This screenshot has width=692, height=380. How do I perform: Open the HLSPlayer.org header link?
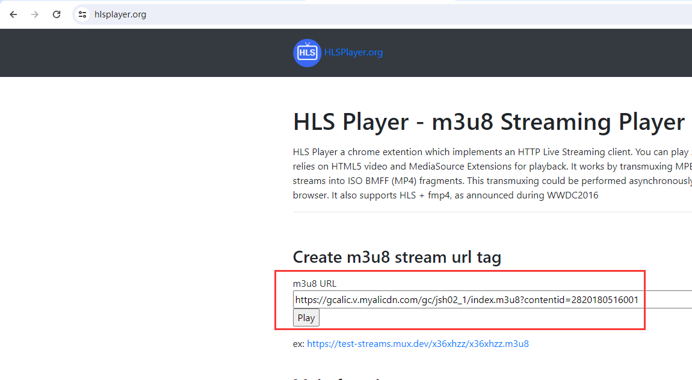(353, 52)
